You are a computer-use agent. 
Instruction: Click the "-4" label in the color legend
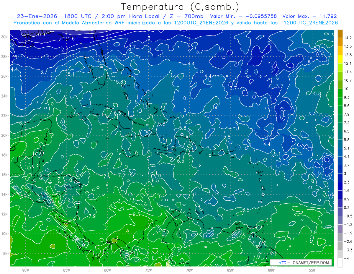(x=347, y=258)
